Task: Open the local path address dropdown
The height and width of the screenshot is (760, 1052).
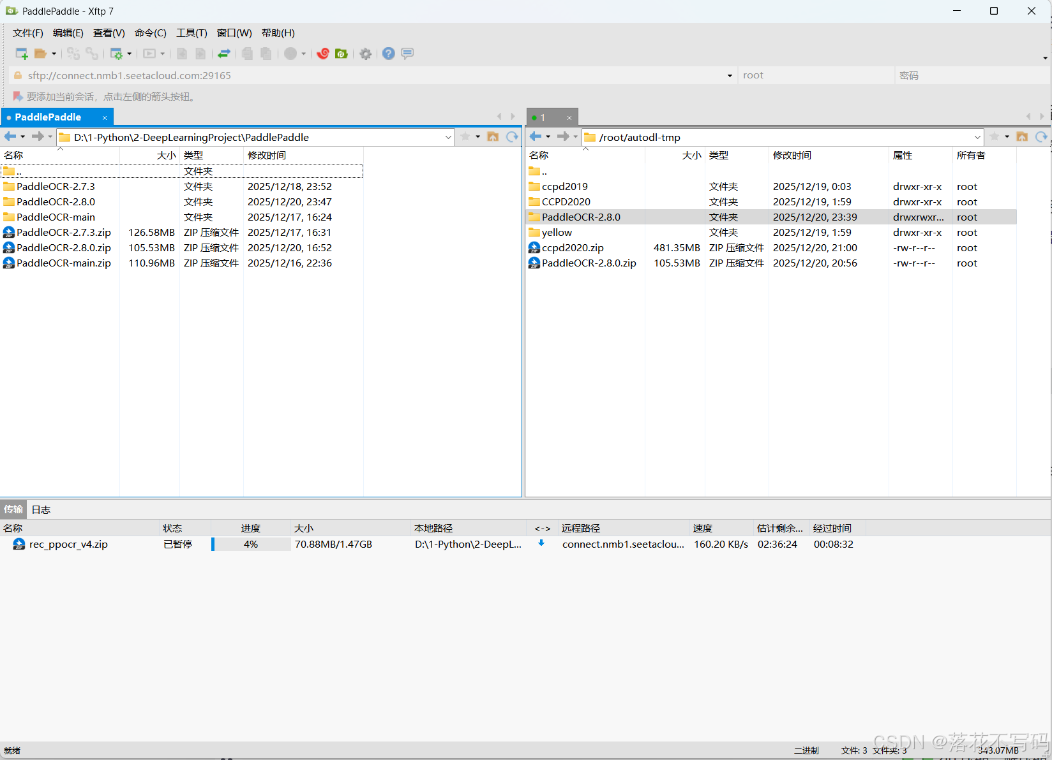Action: pos(448,137)
